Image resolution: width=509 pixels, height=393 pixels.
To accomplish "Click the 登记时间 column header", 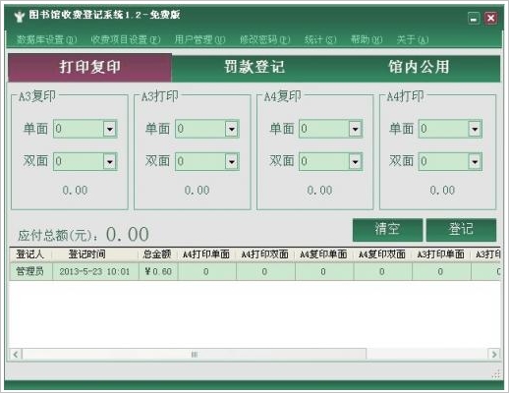I will (x=95, y=254).
